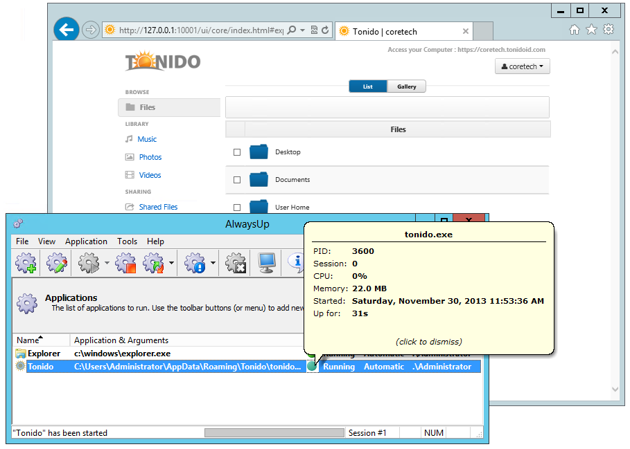The width and height of the screenshot is (630, 449).
Task: Click the browser back arrow button
Action: coord(67,30)
